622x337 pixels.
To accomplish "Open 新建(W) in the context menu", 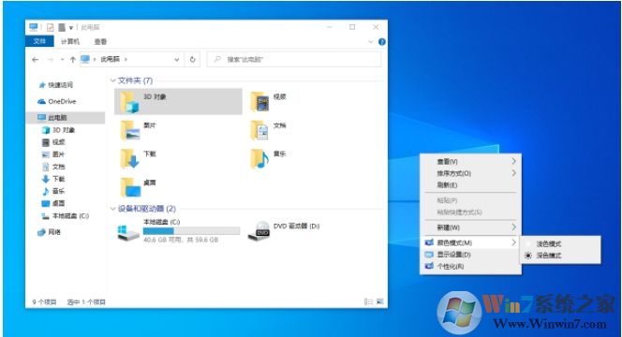I will click(470, 227).
